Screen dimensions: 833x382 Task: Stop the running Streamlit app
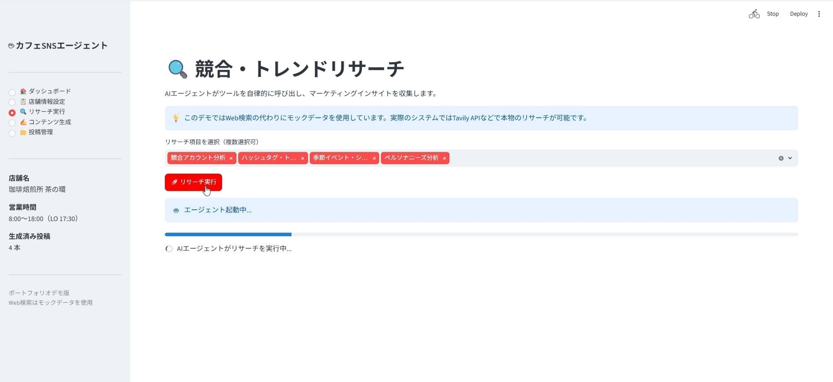[773, 14]
